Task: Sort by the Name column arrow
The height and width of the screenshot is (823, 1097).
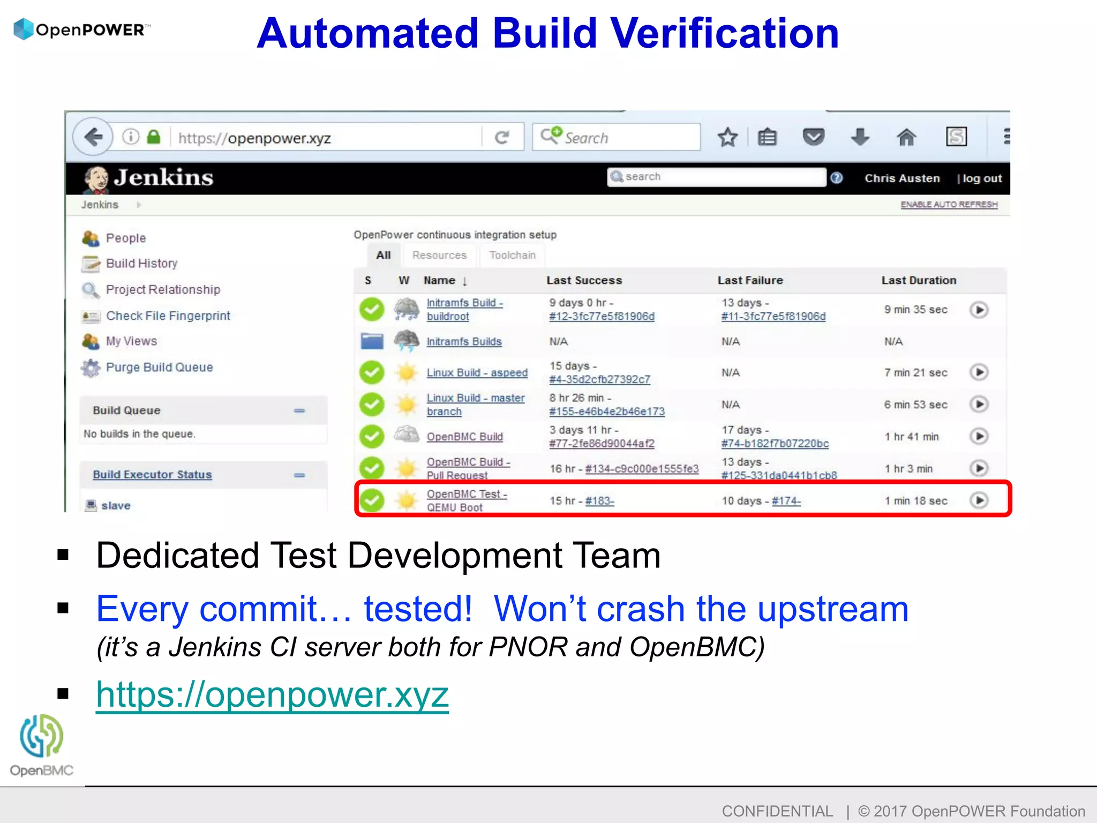Action: click(x=464, y=281)
